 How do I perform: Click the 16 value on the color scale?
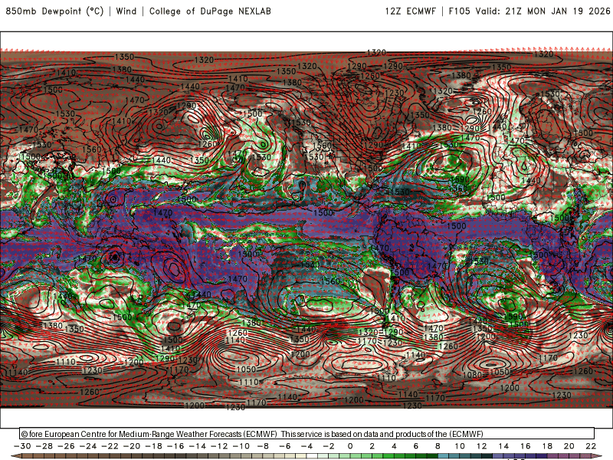point(526,446)
